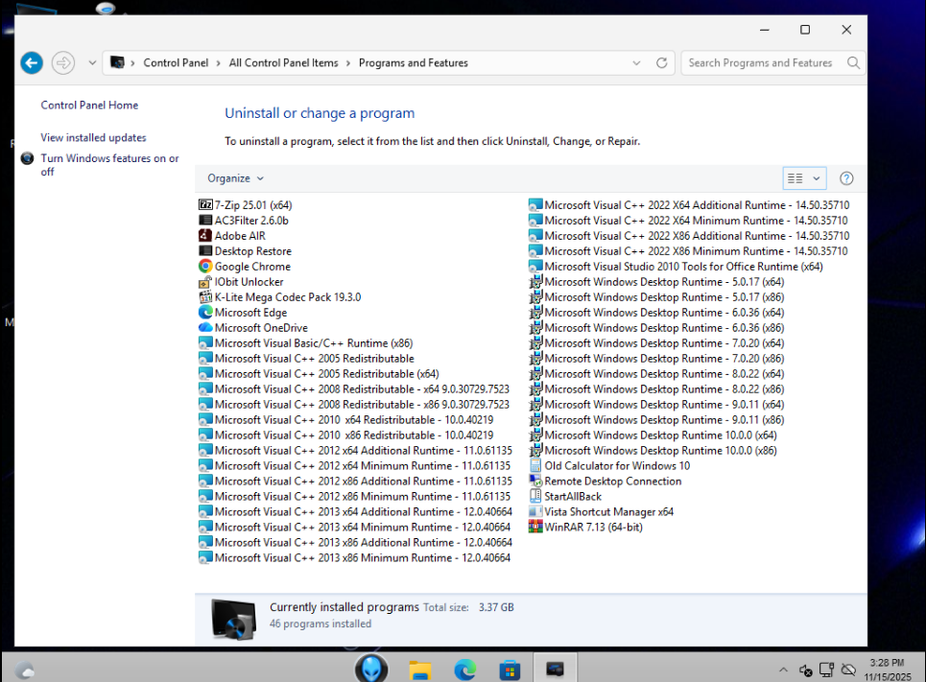Click the 7-Zip 25.01 program icon
926x682 pixels.
205,205
